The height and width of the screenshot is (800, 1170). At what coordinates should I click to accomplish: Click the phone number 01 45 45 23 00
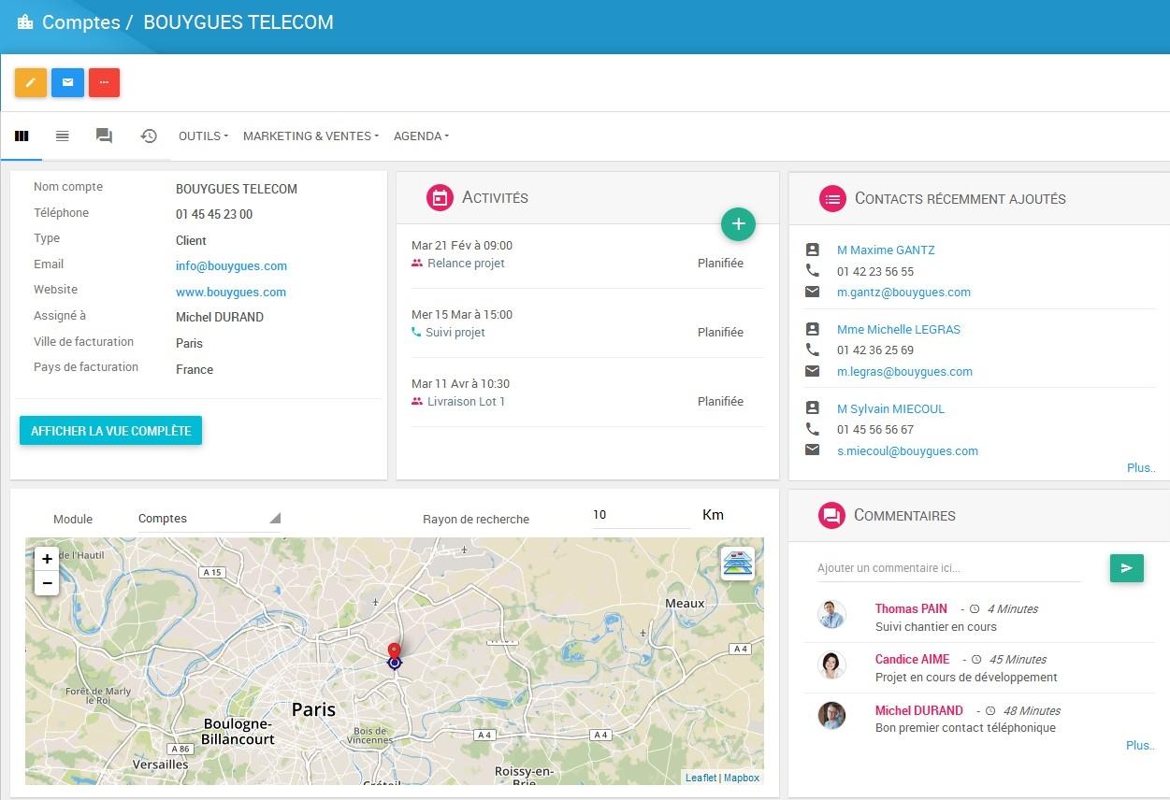[x=214, y=215]
